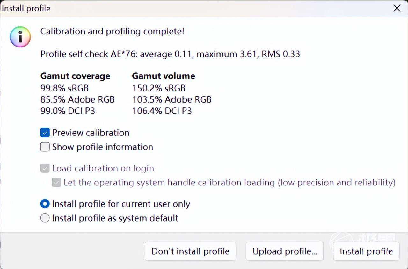Click the 106.4% DCI P3 volume value

click(162, 111)
